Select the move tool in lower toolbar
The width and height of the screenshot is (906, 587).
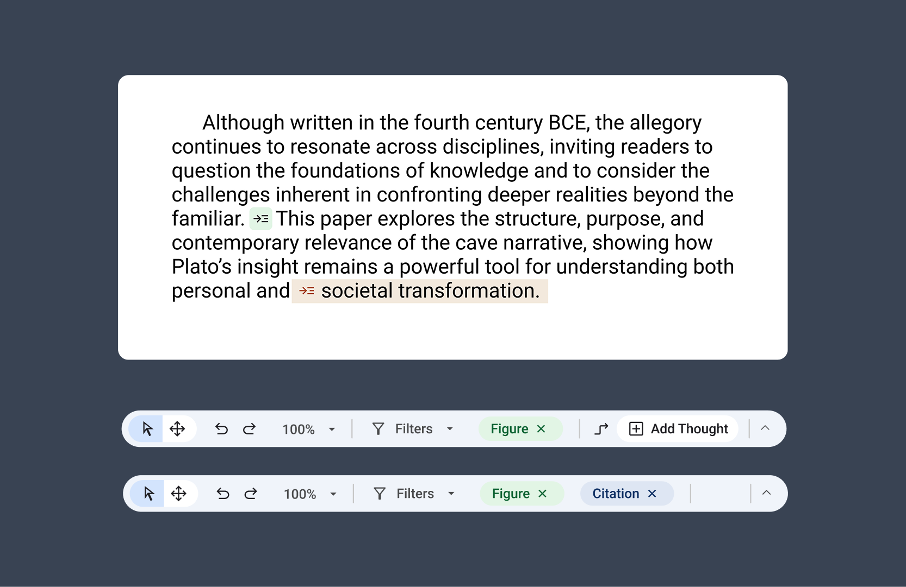pyautogui.click(x=179, y=494)
